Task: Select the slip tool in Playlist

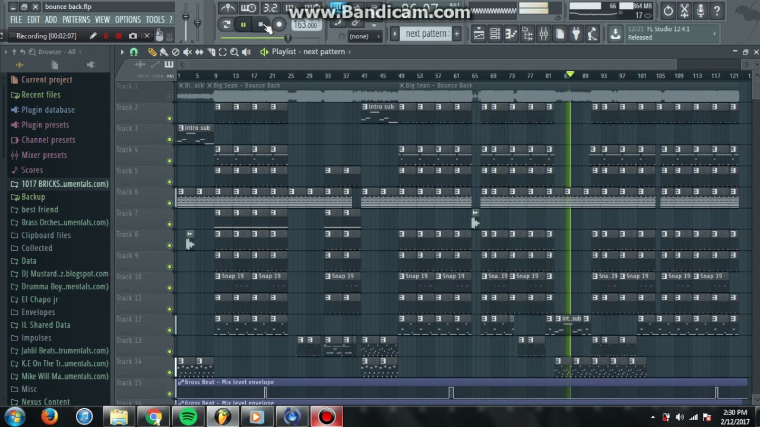Action: click(x=199, y=52)
